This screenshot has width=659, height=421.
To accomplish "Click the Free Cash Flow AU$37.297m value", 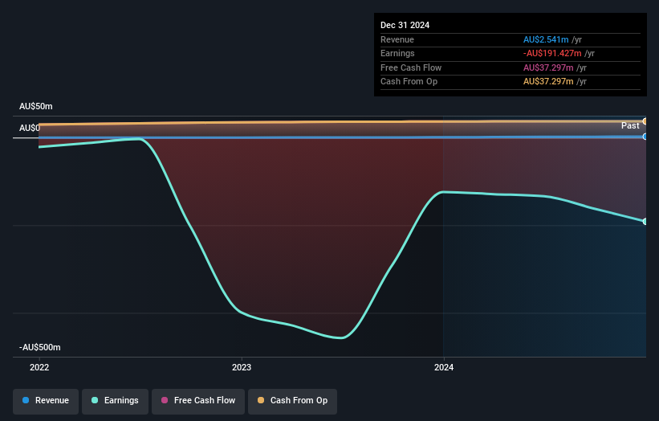I will 548,67.
